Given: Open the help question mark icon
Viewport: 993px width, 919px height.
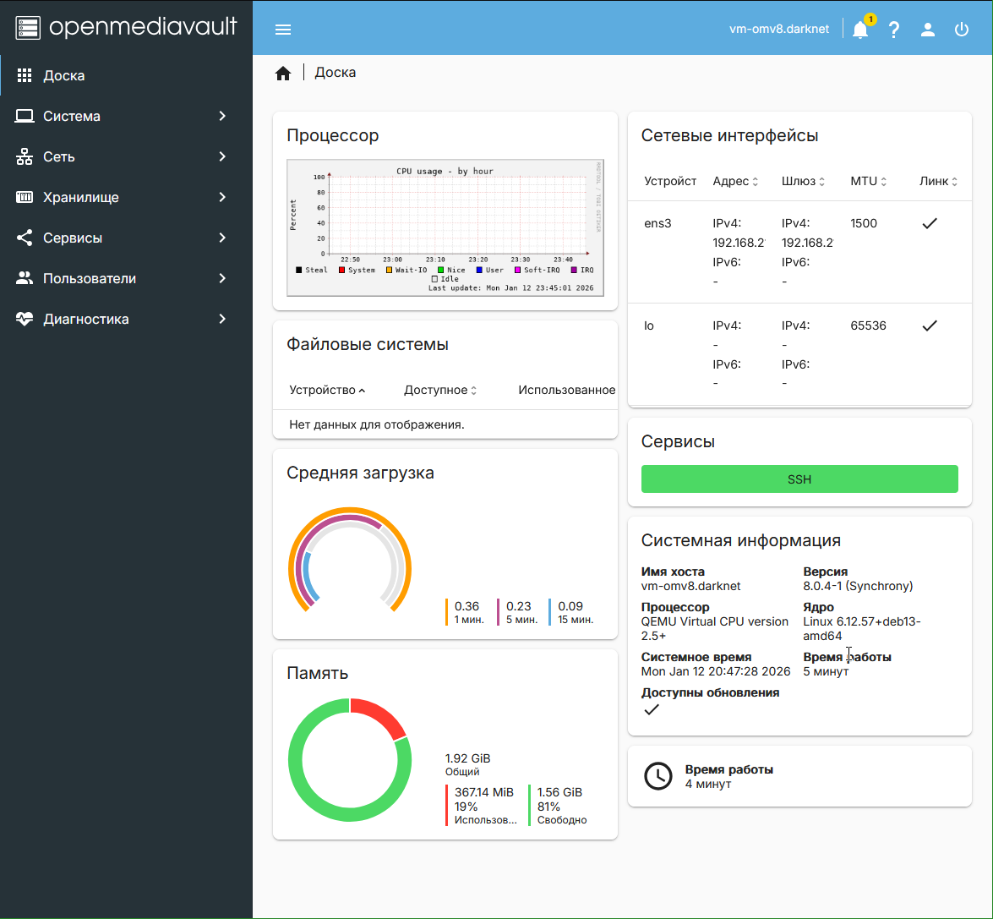Looking at the screenshot, I should (x=894, y=30).
